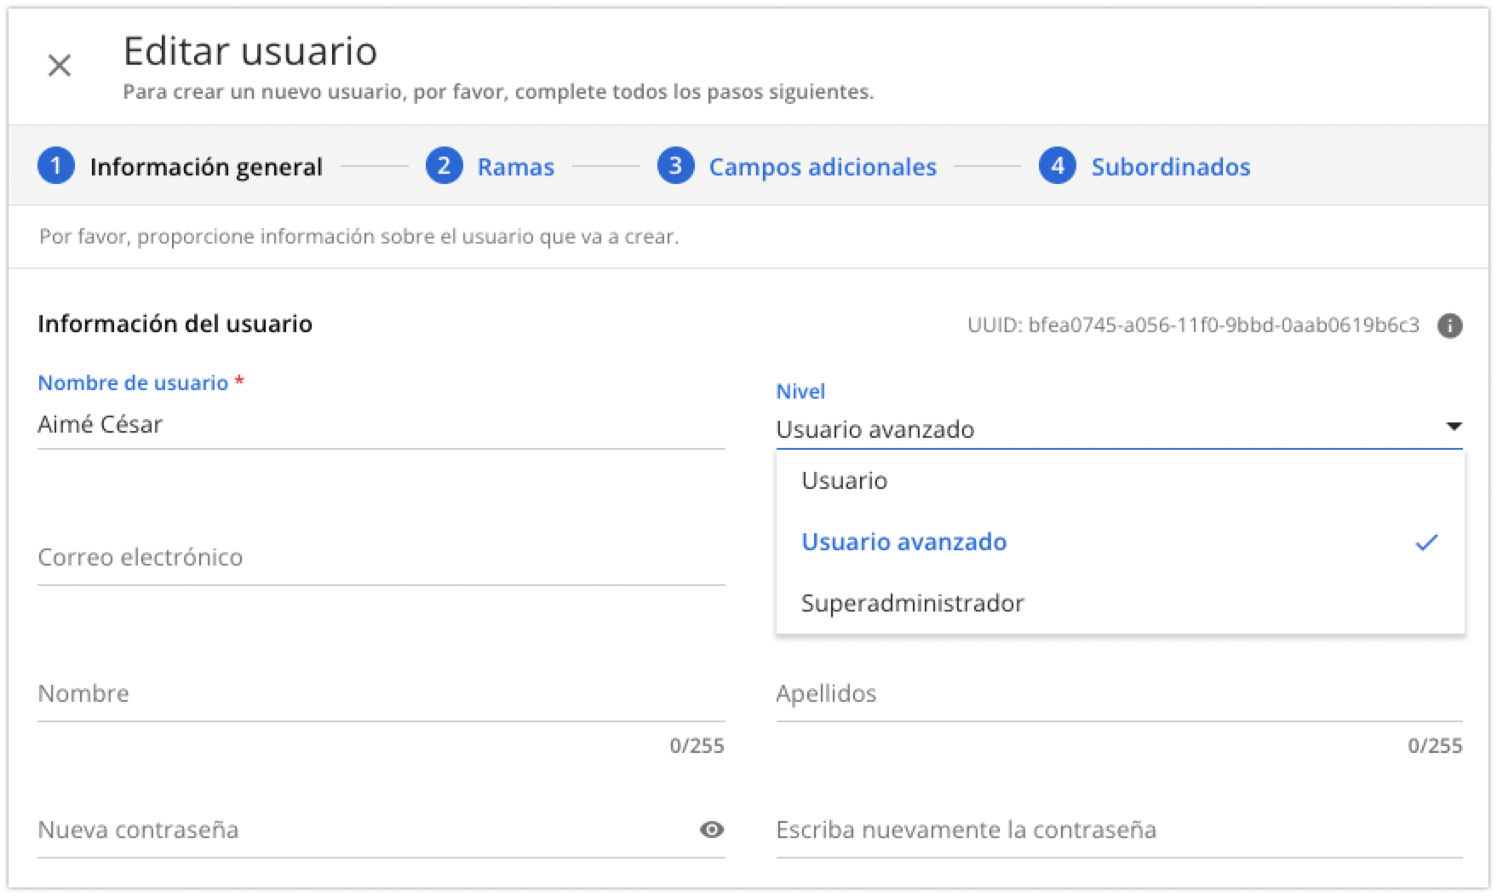Click the Correo electrónico field
Image resolution: width=1497 pixels, height=896 pixels.
pyautogui.click(x=255, y=558)
